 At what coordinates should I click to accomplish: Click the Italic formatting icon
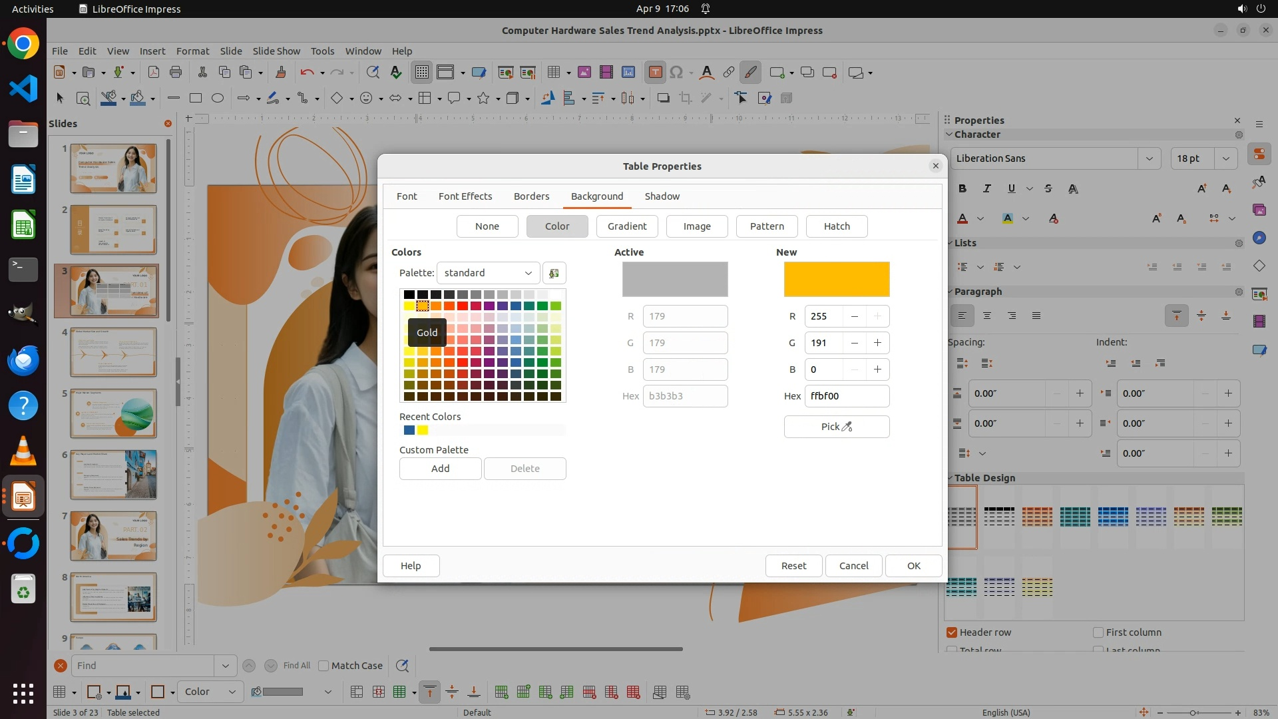[x=986, y=188]
